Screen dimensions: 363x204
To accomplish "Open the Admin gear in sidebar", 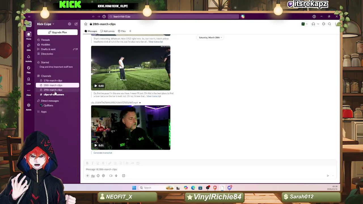I will click(x=29, y=107).
